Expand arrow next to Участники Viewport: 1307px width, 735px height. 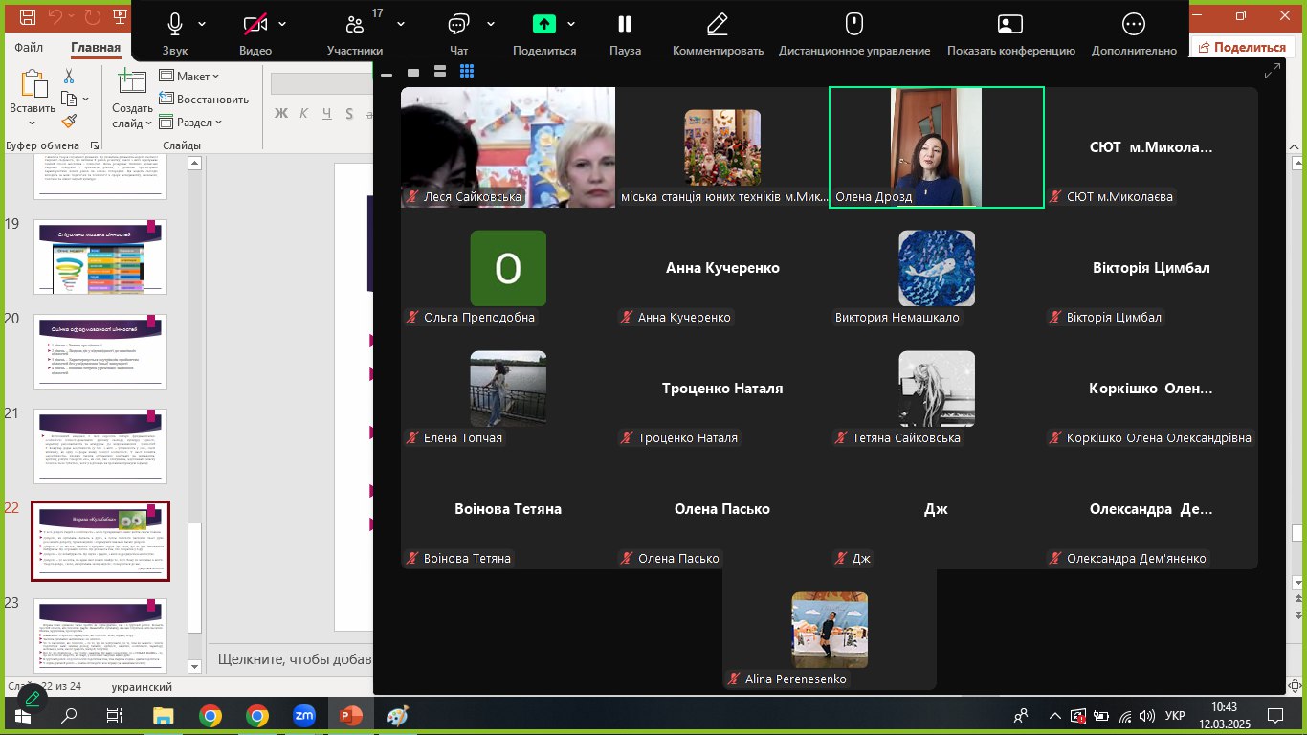point(400,24)
